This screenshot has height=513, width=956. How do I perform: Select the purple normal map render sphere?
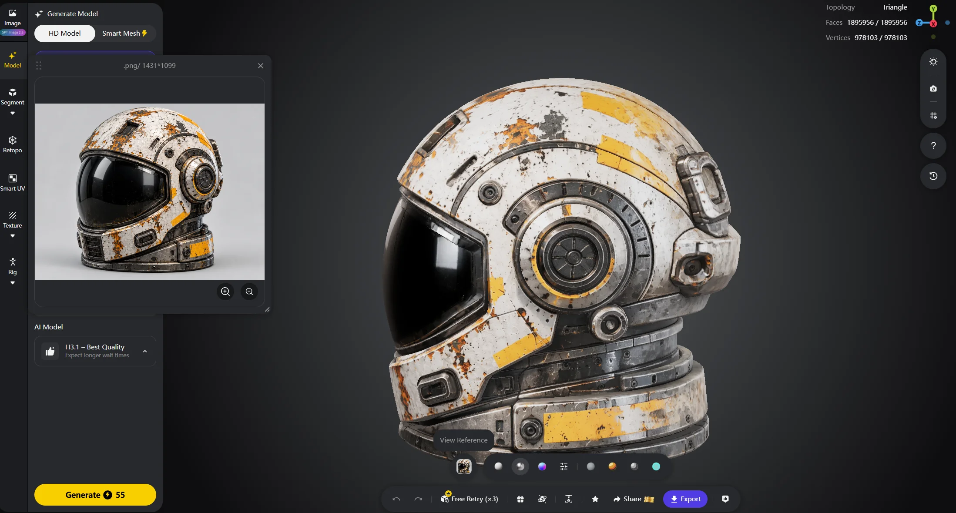(x=542, y=466)
